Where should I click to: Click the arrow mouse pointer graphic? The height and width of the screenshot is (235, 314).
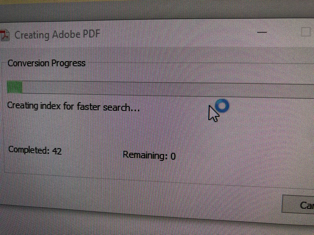tap(213, 114)
